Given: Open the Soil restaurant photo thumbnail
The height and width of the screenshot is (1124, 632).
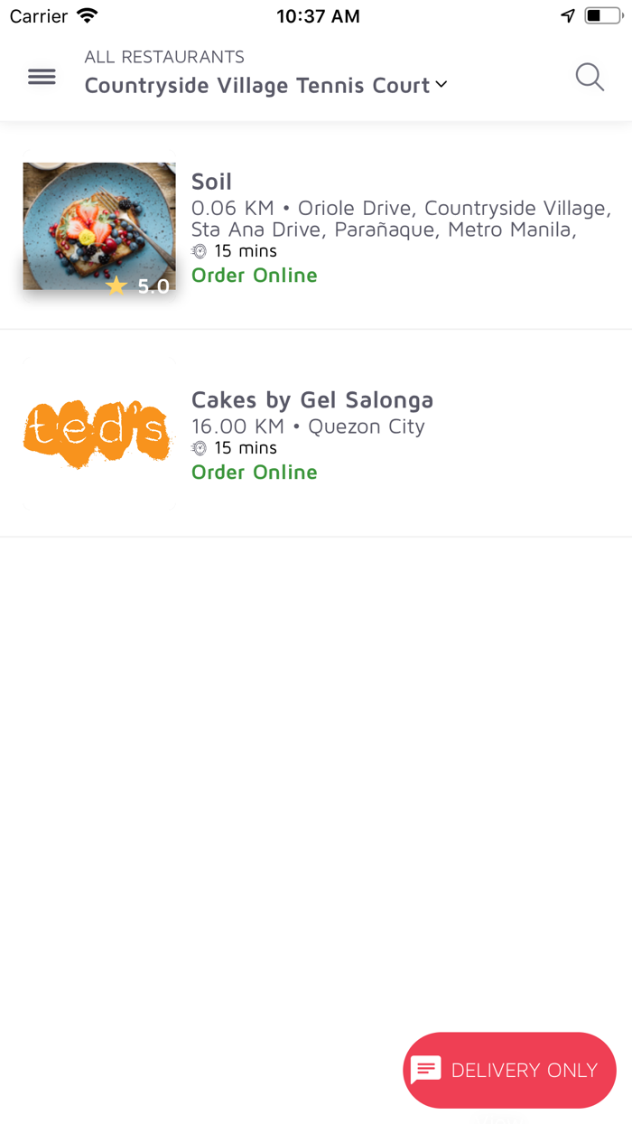Looking at the screenshot, I should 99,226.
